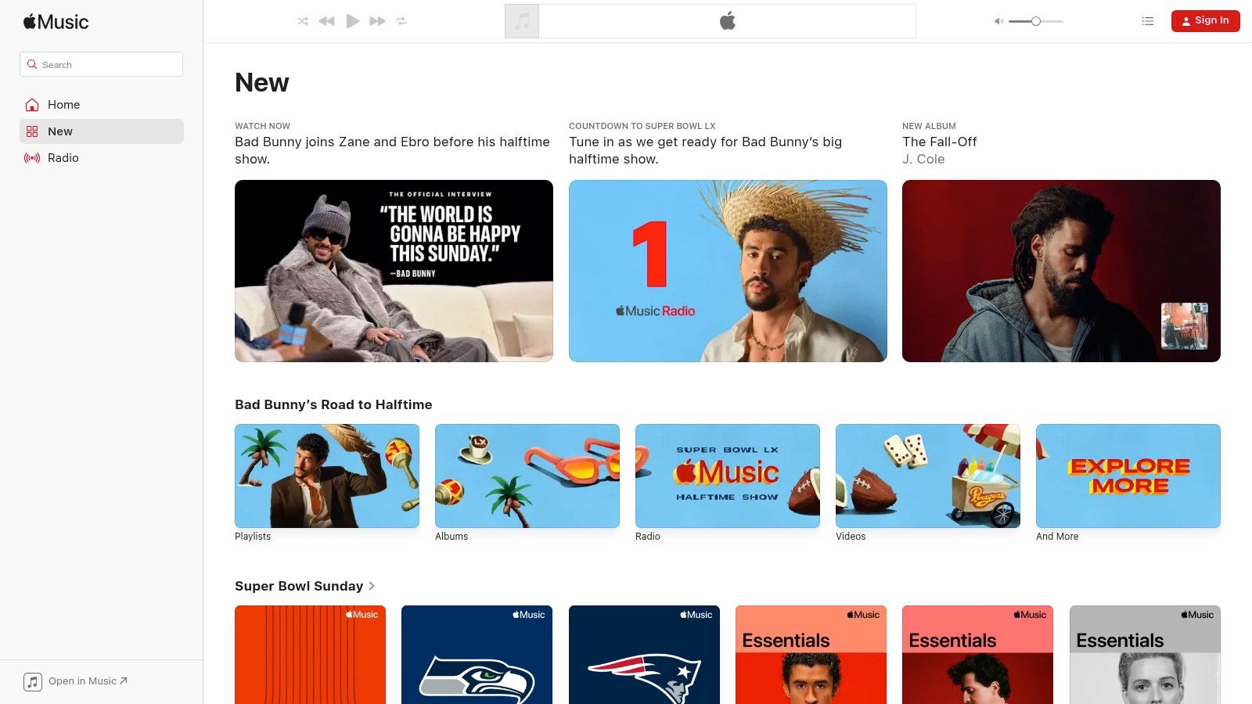Click the Bad Bunny Playlists tile

[326, 476]
